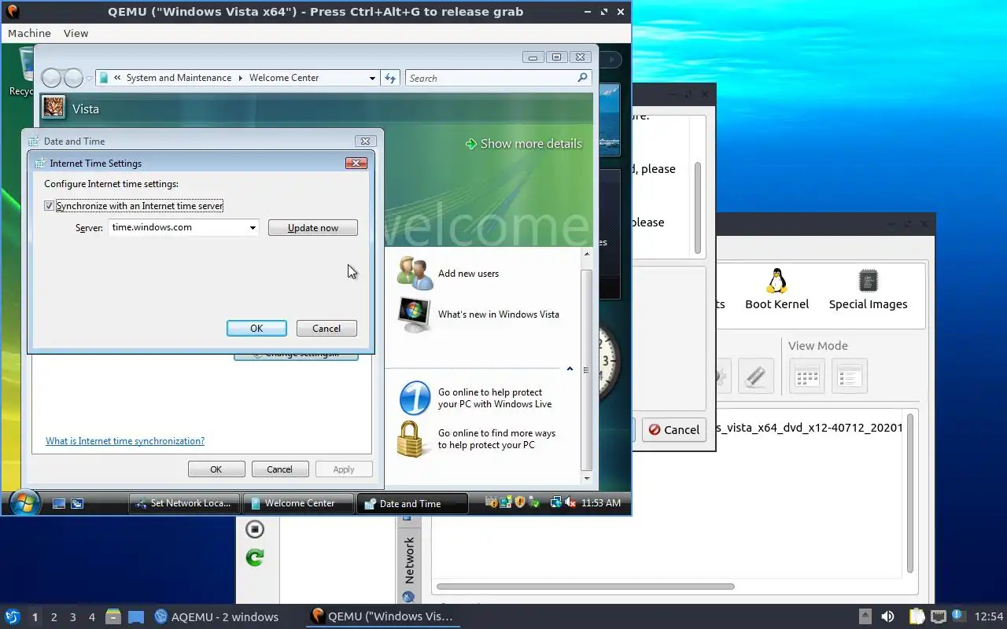Select AQEMU - 2 windows task in panel
Image resolution: width=1007 pixels, height=629 pixels.
[216, 616]
